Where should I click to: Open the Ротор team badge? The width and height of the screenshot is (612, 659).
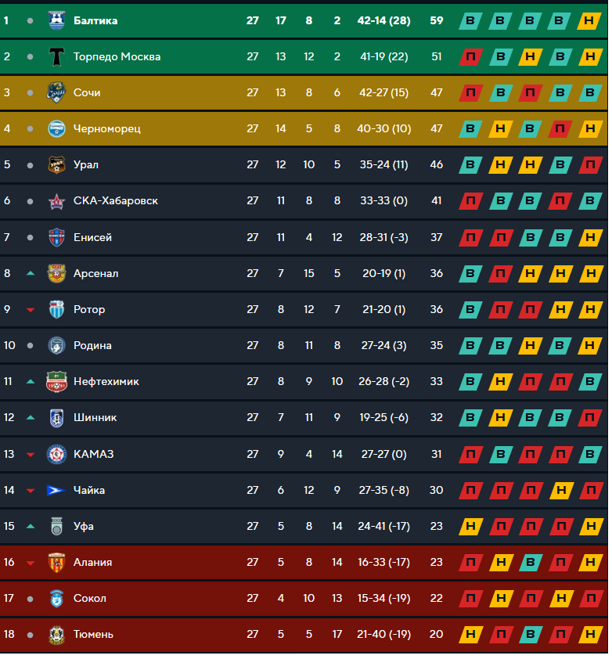point(56,309)
